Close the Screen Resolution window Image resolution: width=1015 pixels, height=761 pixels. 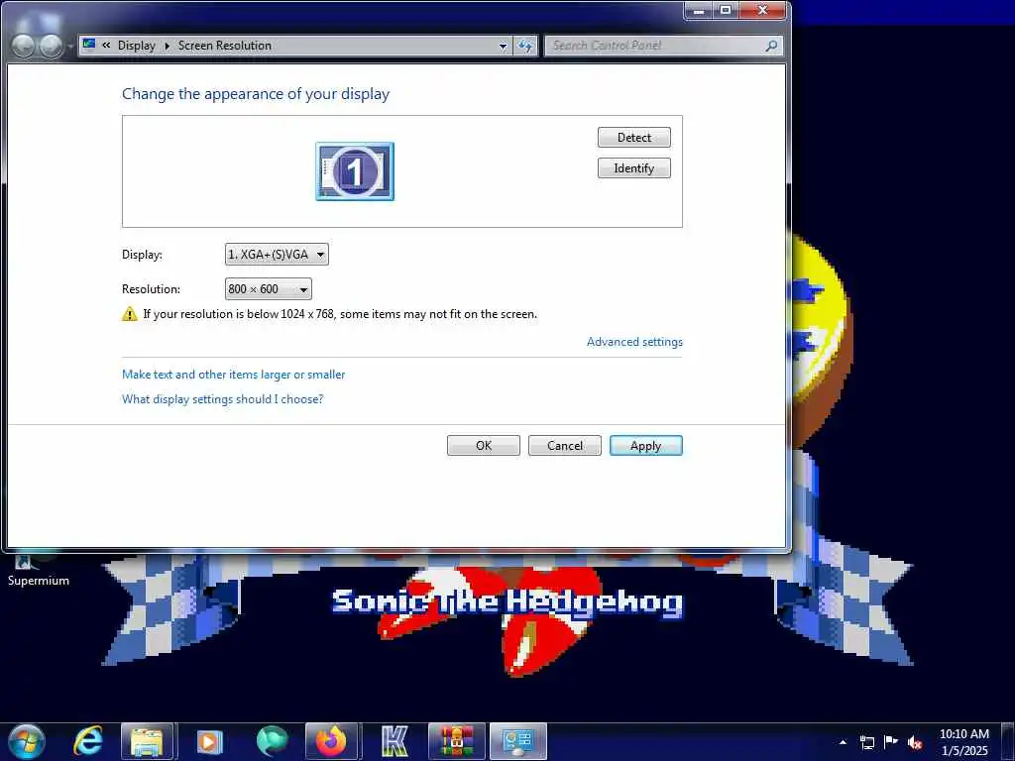click(762, 10)
